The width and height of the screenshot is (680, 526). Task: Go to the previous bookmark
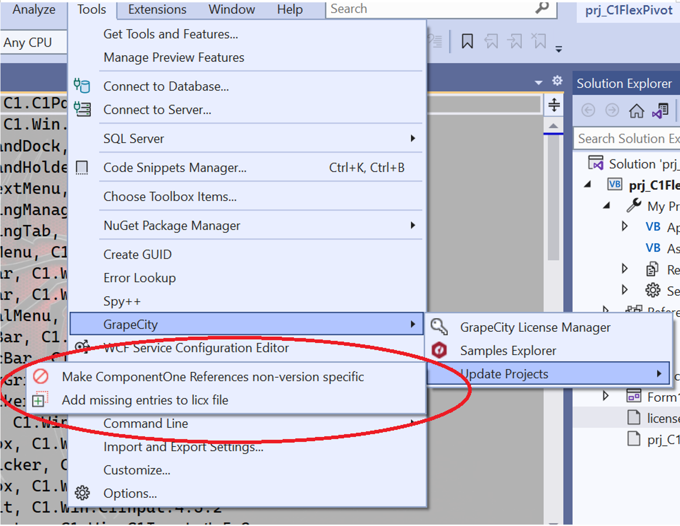[x=491, y=41]
